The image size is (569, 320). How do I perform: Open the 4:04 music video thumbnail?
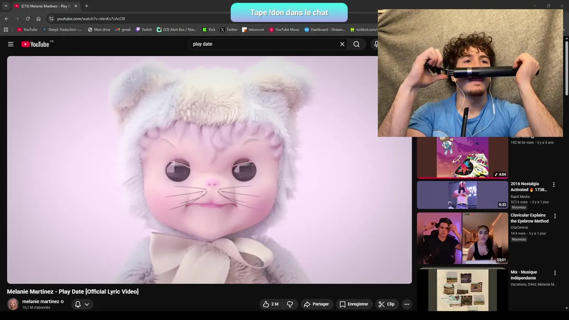[462, 158]
